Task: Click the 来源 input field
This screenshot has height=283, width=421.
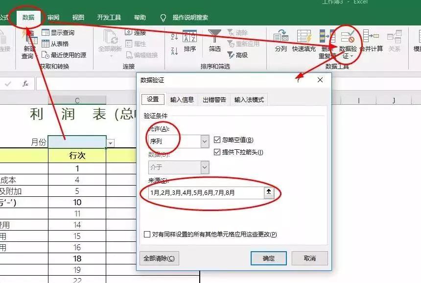Action: (x=206, y=192)
